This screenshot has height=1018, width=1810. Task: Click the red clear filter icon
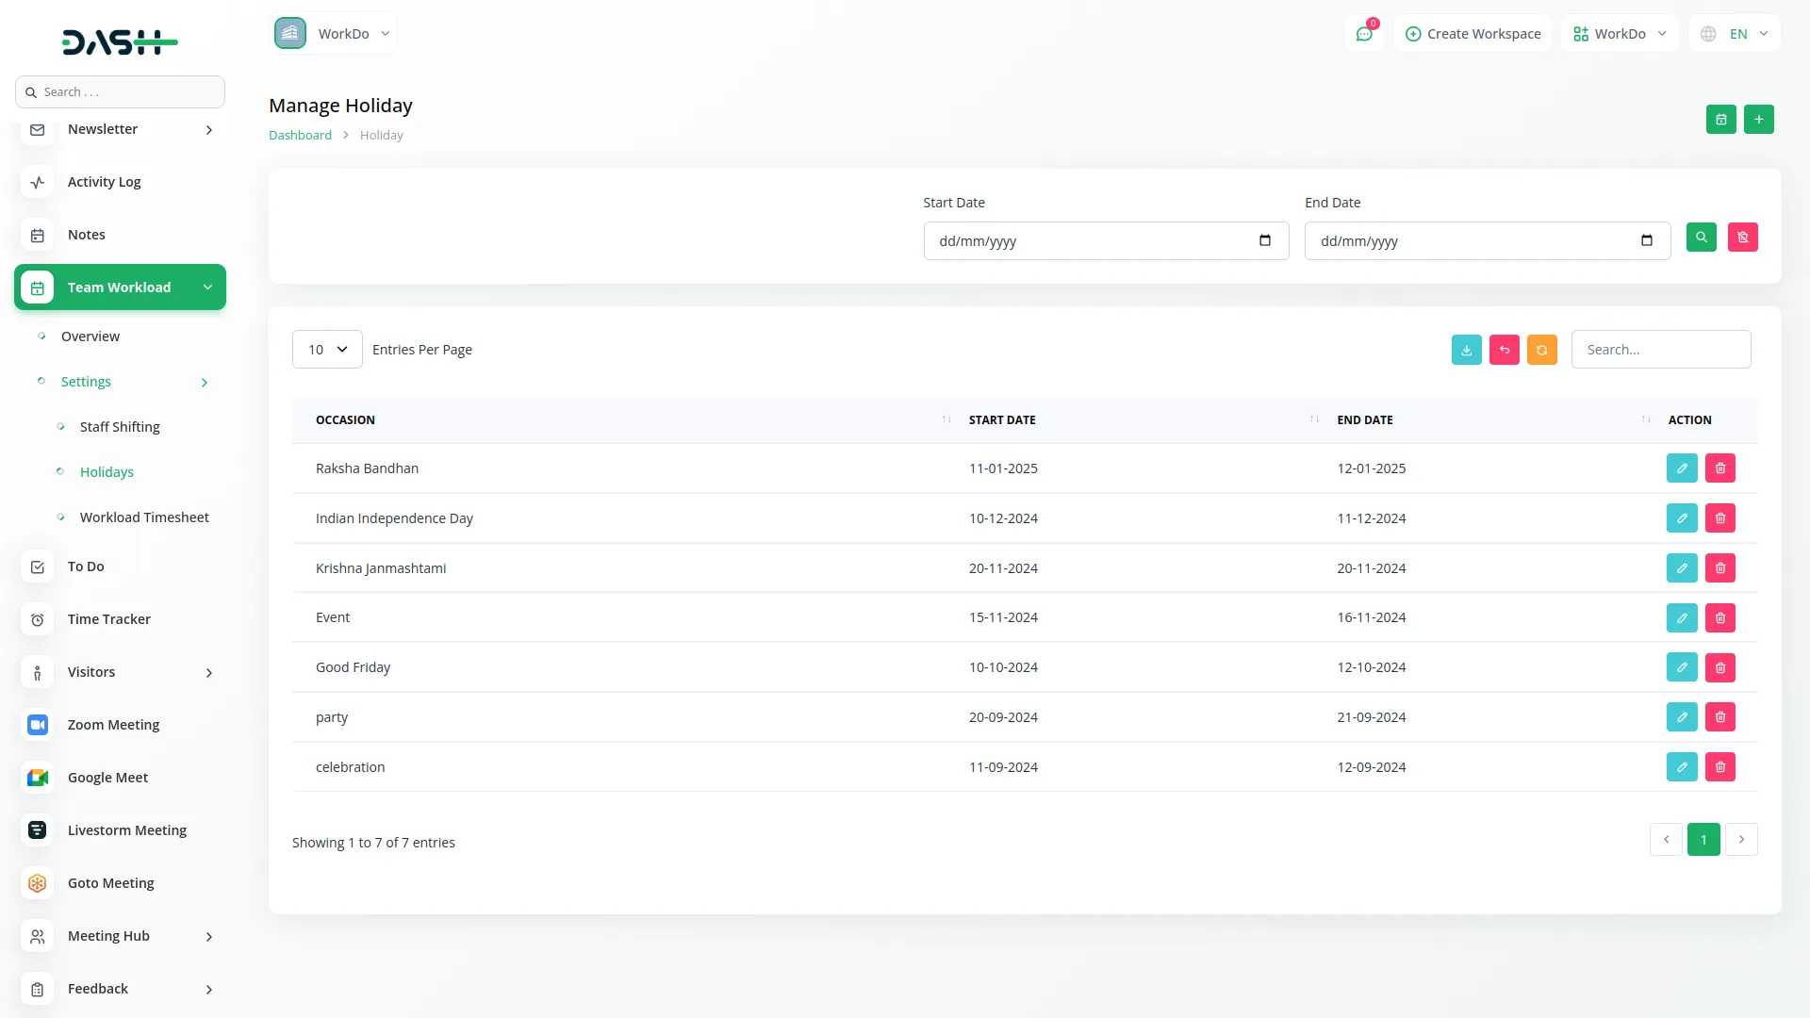point(1742,237)
